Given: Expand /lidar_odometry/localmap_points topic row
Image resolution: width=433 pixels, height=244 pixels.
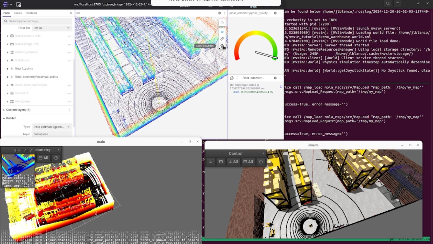Looking at the screenshot, I should (x=8, y=77).
